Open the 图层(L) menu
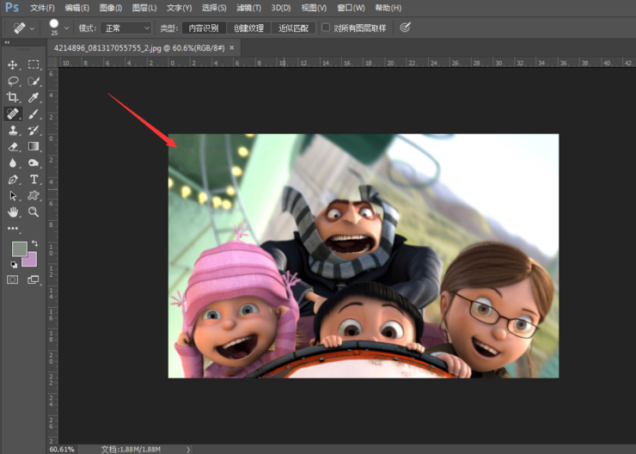 pos(144,8)
